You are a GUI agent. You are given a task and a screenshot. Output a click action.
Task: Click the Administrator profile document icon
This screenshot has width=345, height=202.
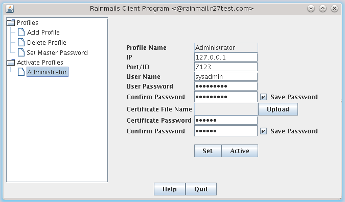pos(21,72)
